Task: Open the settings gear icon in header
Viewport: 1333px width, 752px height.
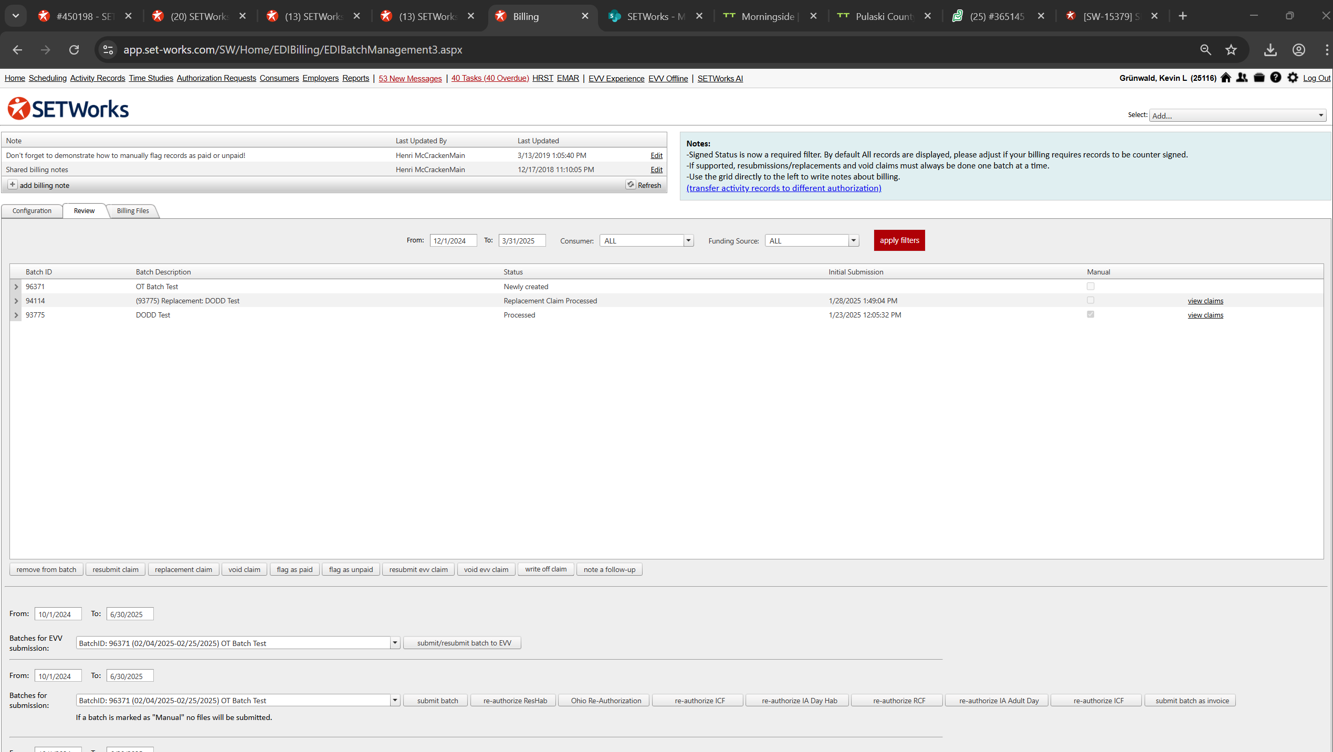Action: (1293, 78)
